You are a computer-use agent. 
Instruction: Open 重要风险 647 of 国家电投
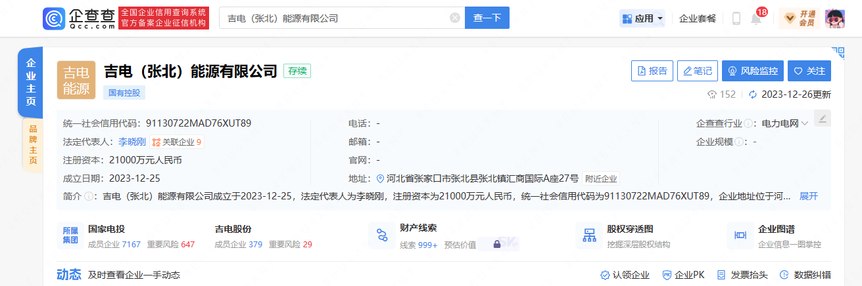coord(171,245)
